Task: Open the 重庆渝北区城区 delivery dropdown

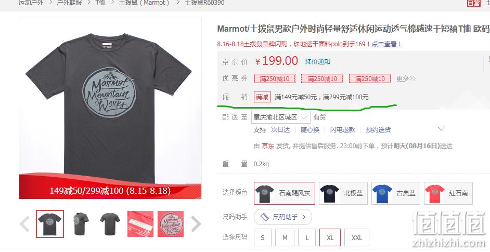Action: pos(280,117)
